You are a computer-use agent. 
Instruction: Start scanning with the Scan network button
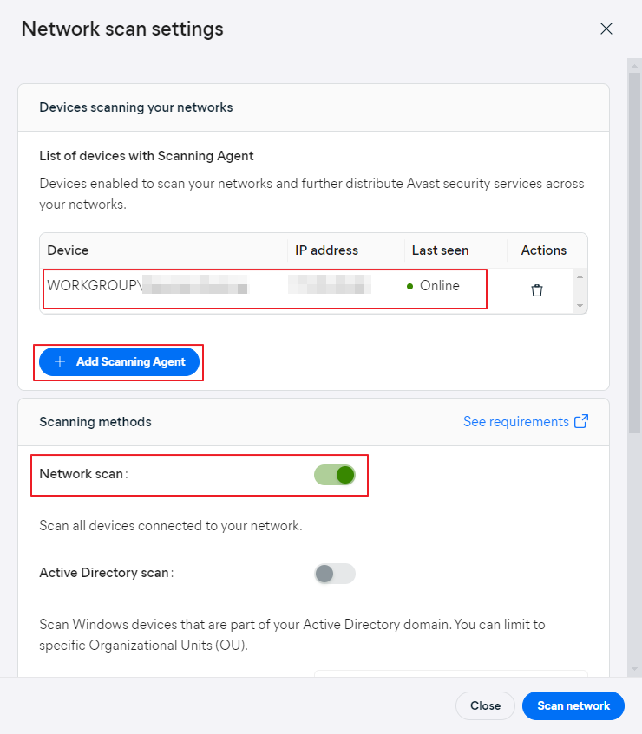[x=573, y=706]
